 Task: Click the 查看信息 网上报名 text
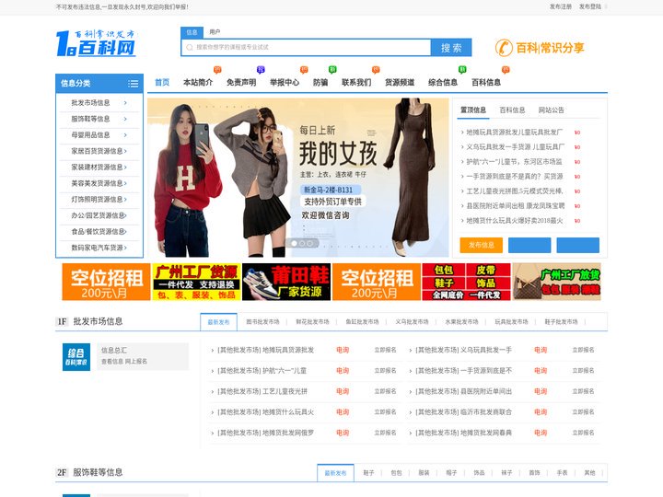click(x=124, y=362)
